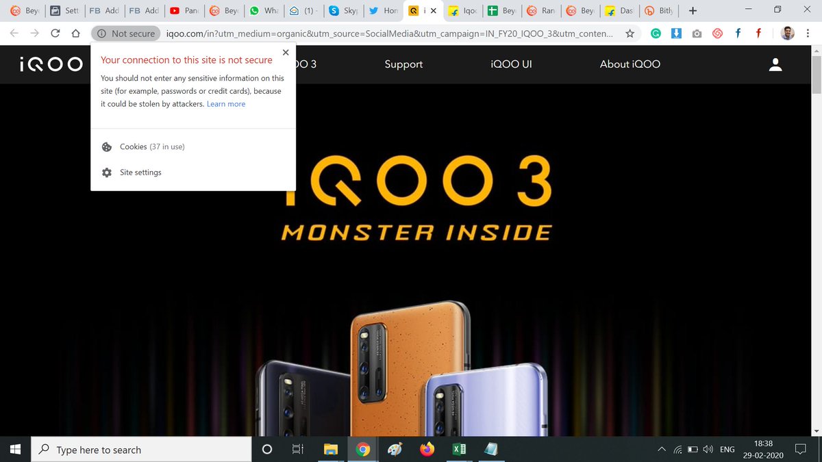Open the volume control

(x=708, y=450)
